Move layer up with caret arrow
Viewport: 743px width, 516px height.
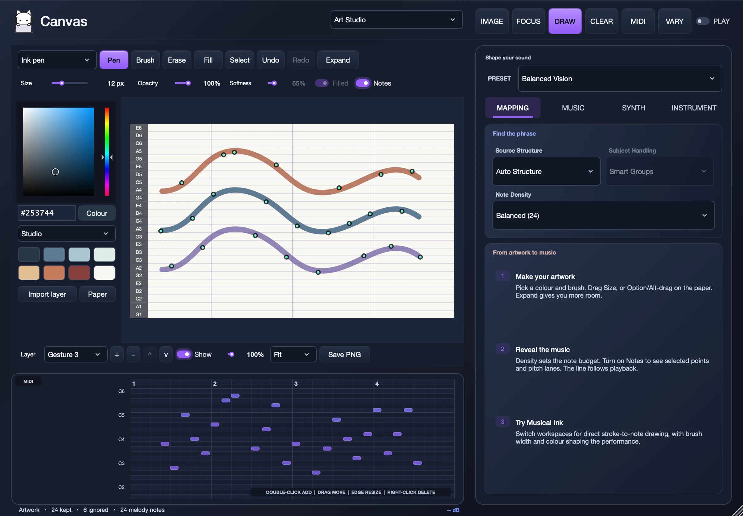(x=150, y=355)
